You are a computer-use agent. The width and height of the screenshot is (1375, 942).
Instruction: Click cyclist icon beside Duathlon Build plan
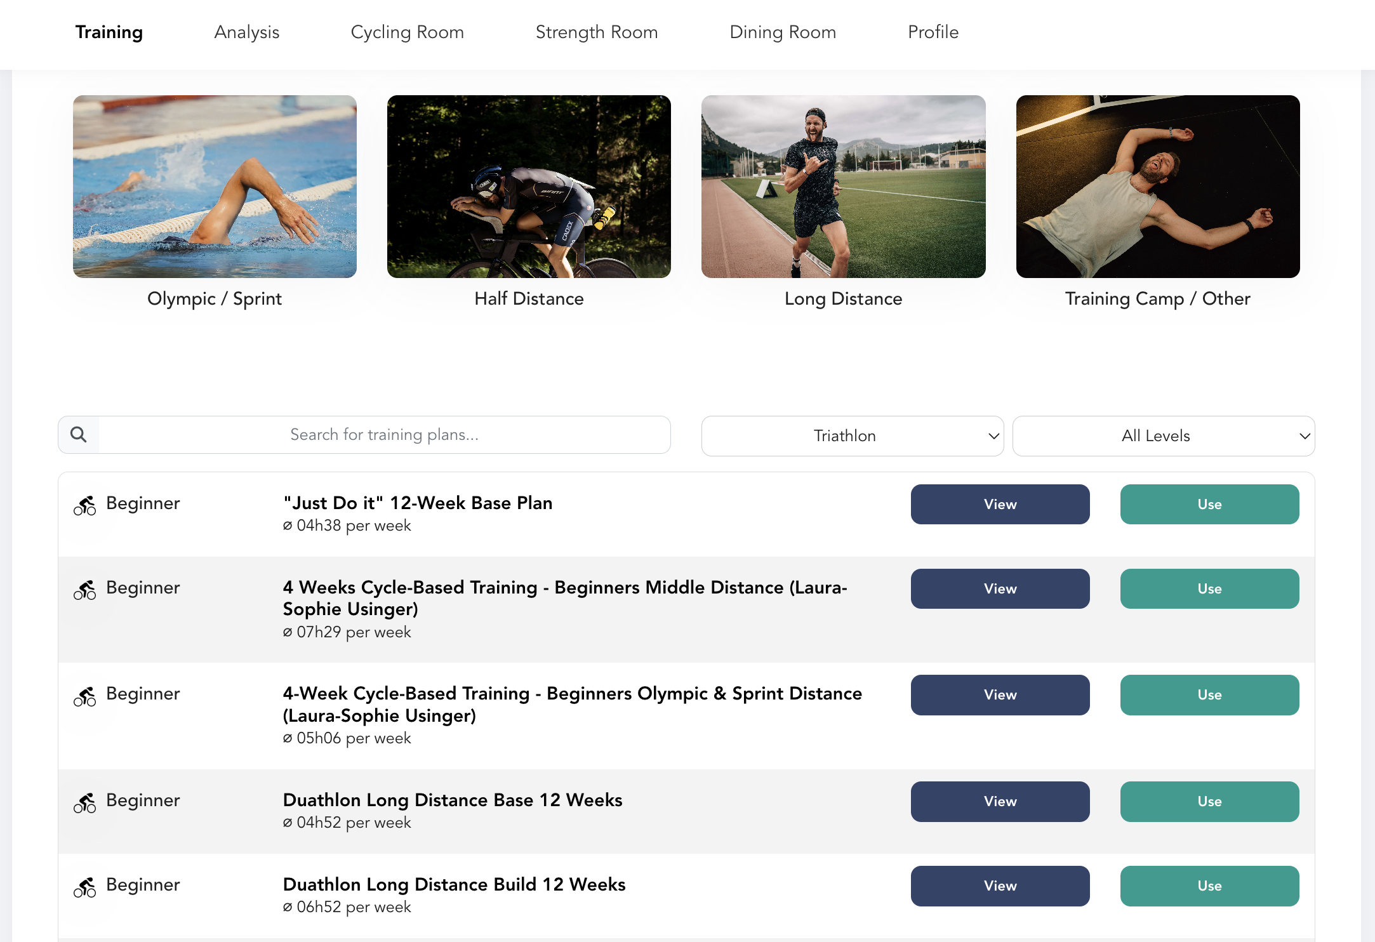(84, 887)
